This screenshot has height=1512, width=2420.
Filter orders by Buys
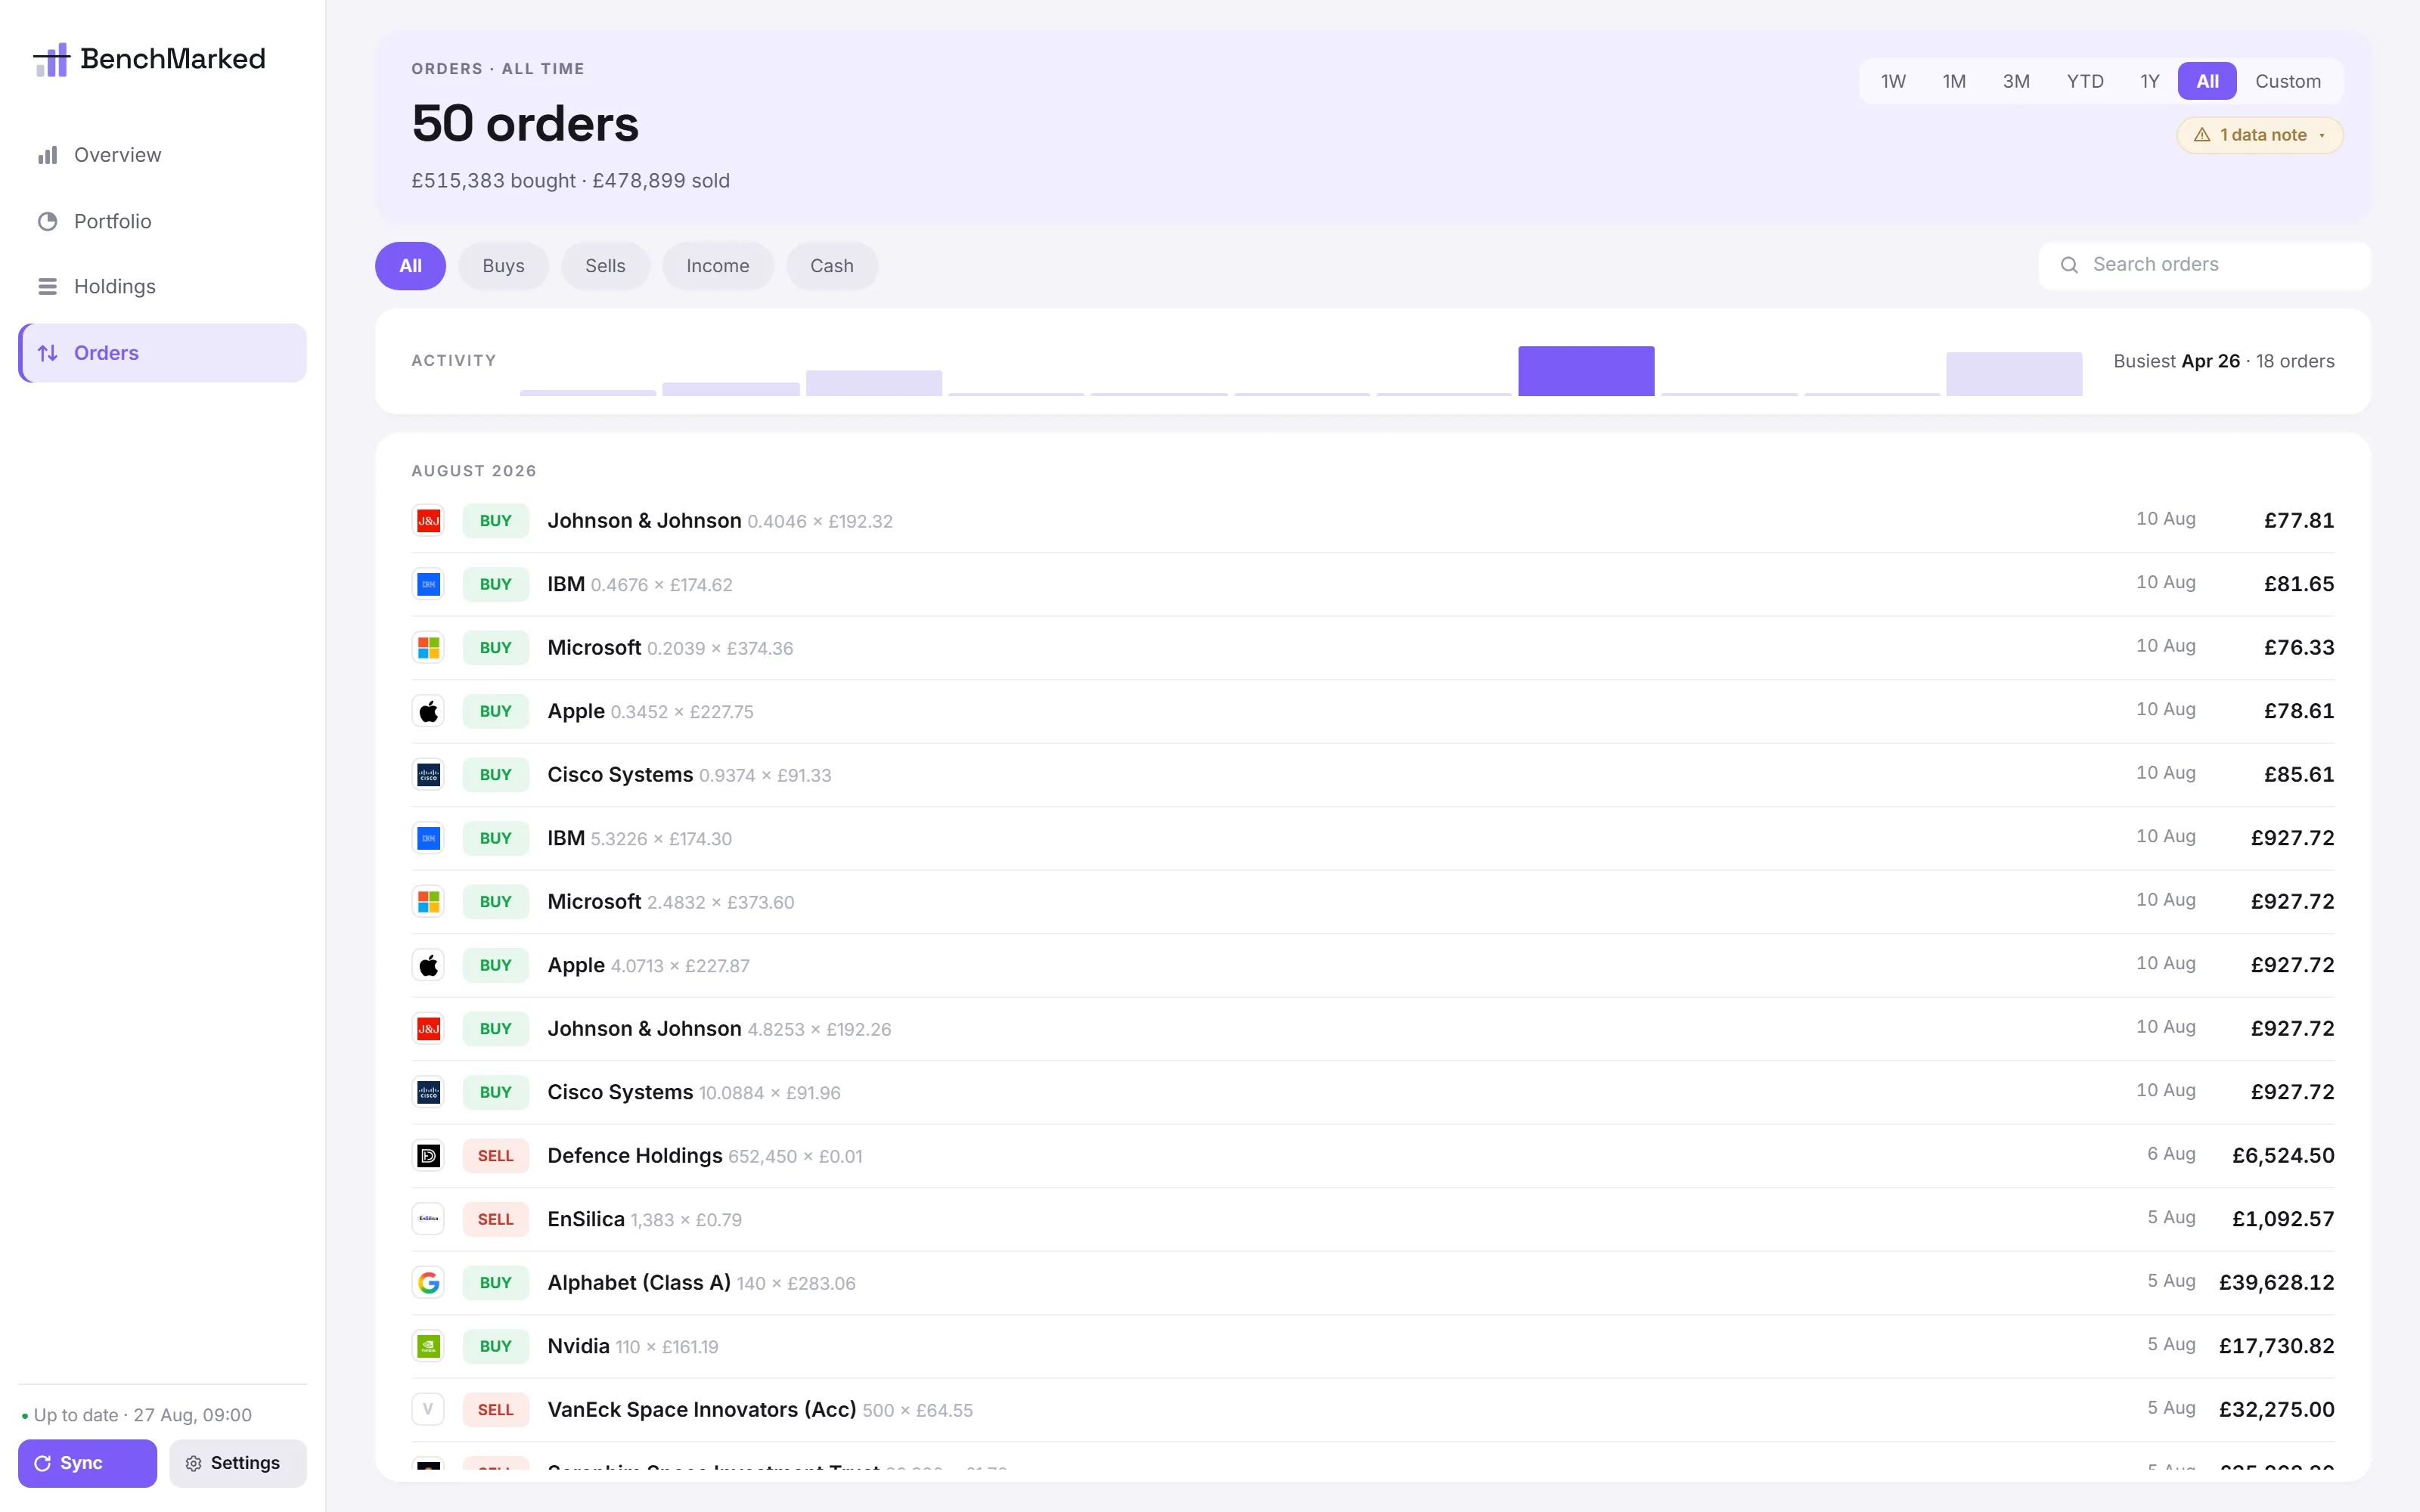click(x=503, y=266)
